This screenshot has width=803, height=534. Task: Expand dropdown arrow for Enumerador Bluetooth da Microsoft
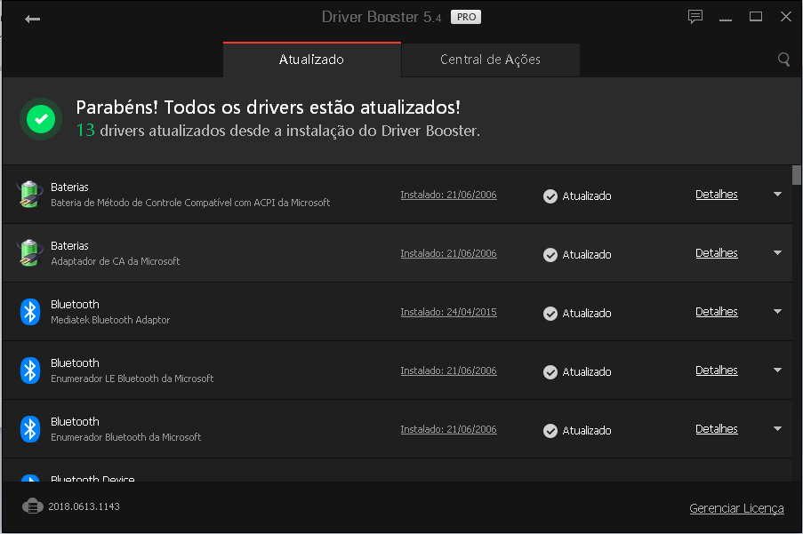[777, 428]
